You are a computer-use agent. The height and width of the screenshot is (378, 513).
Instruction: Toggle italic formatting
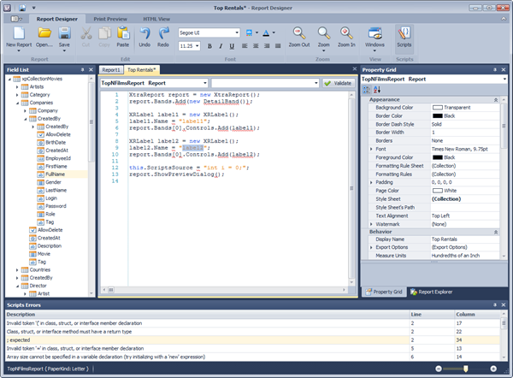(221, 46)
